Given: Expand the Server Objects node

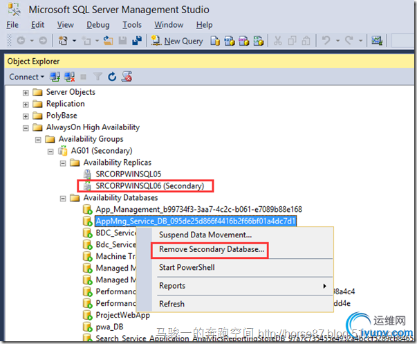Looking at the screenshot, I should 26,93.
